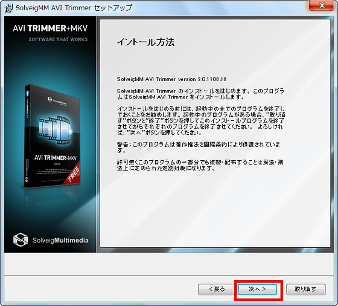Select the インストール方法 heading text

(145, 42)
